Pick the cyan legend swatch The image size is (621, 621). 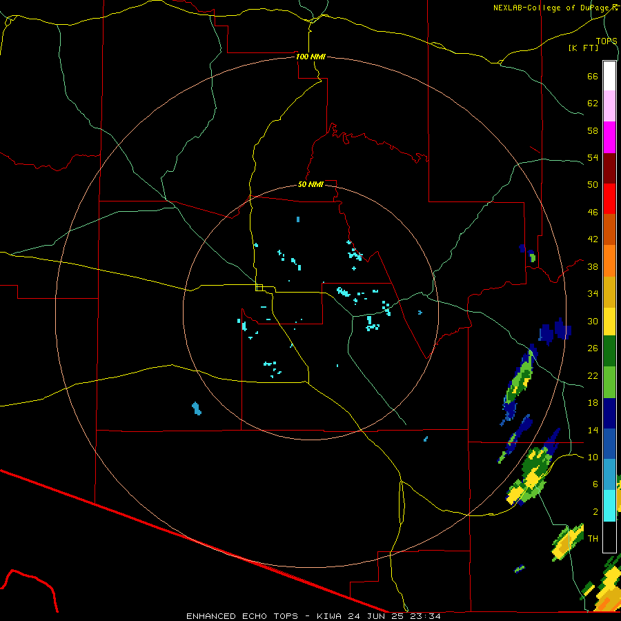(609, 506)
